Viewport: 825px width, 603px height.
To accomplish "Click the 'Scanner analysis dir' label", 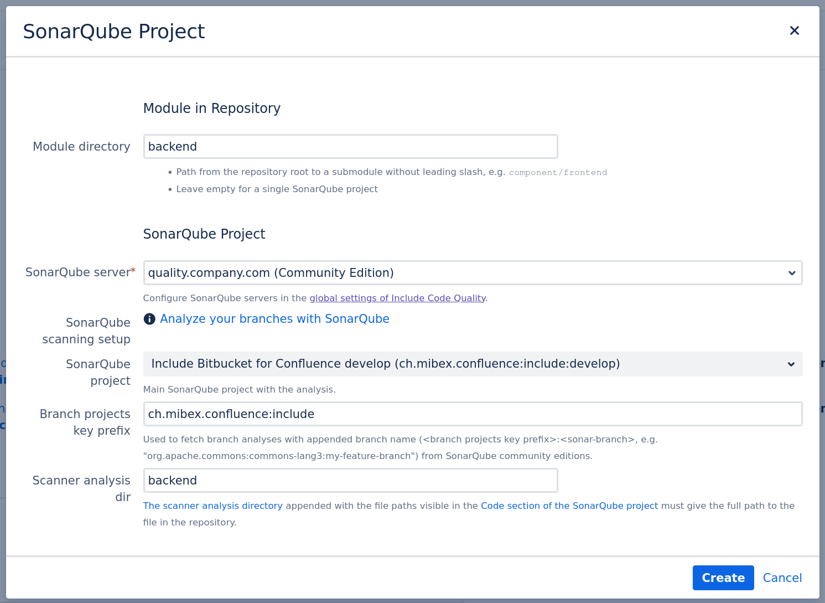I will pos(82,488).
